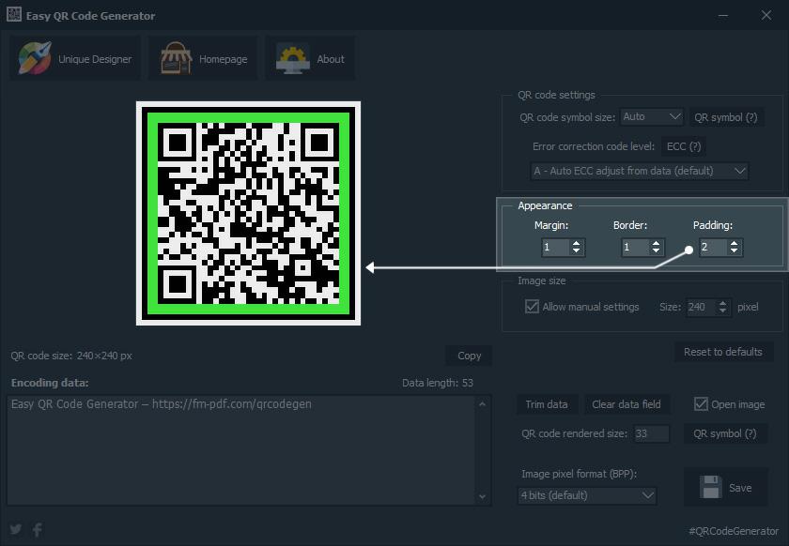This screenshot has width=789, height=546.
Task: Open the Homepage shop icon
Action: pos(176,58)
